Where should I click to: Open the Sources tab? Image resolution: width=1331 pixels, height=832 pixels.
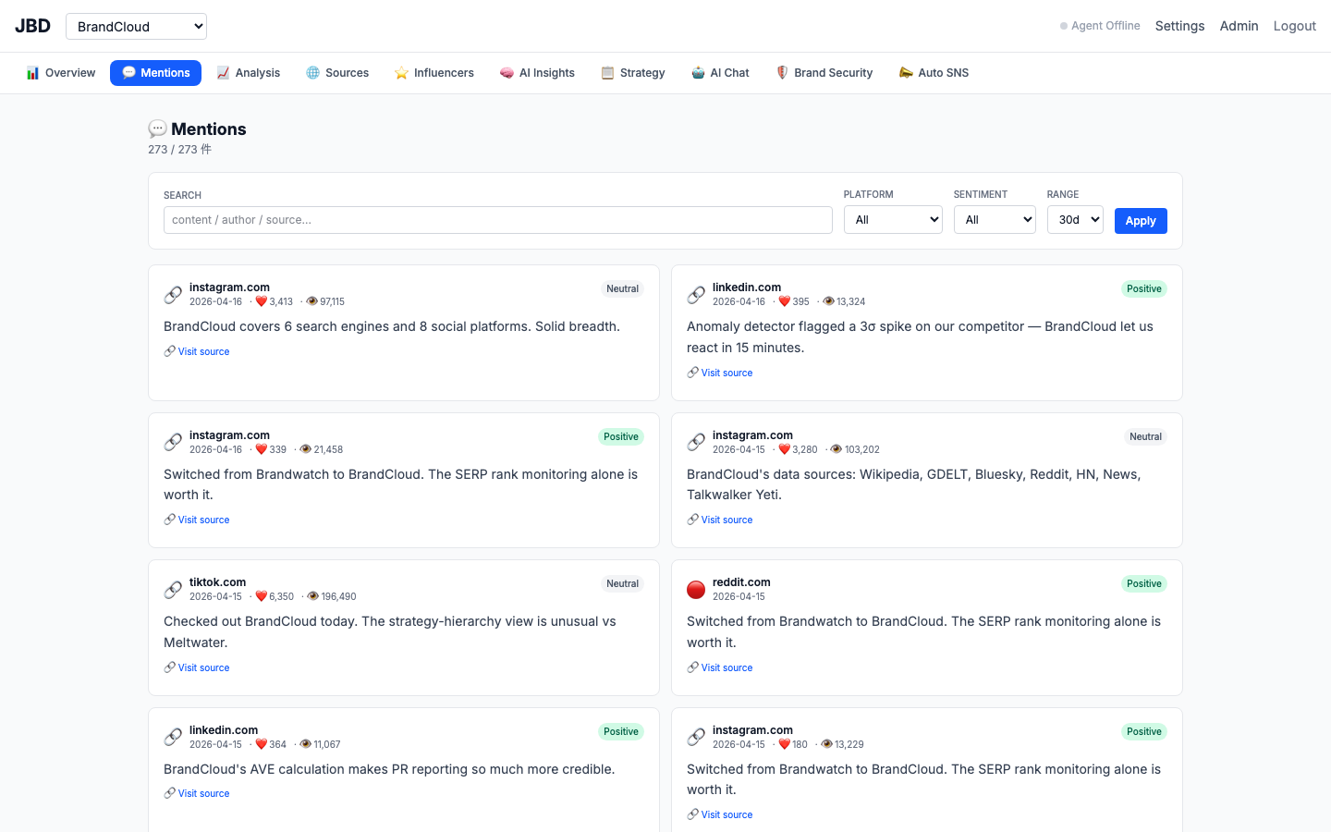coord(337,73)
